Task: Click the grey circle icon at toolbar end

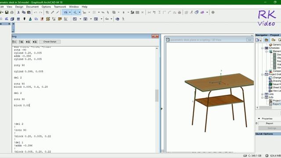Action: click(213, 12)
